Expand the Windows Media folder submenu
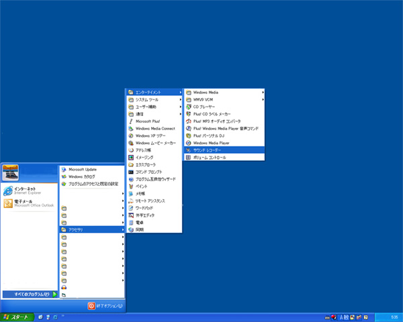 click(224, 92)
